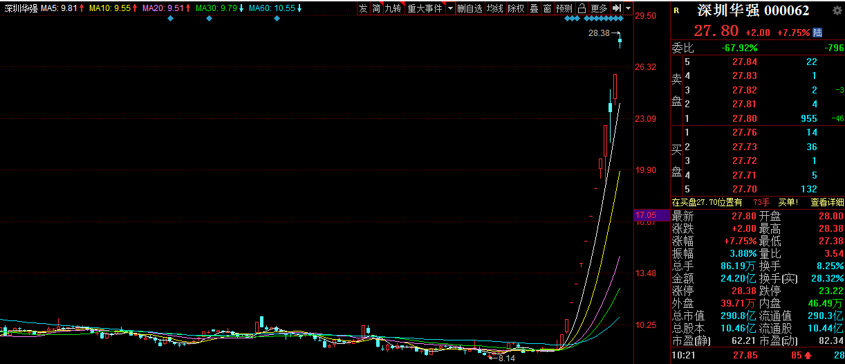Click the 外盘 39.71万 value
Viewport: 845px width, 364px height.
(x=739, y=303)
